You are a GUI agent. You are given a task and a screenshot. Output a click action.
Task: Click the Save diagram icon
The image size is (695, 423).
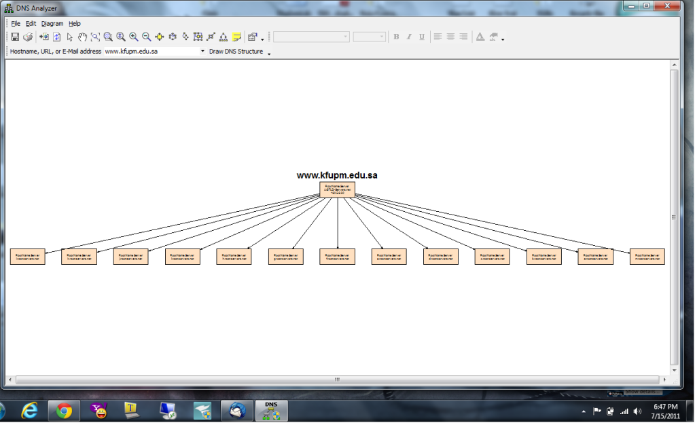pyautogui.click(x=15, y=37)
